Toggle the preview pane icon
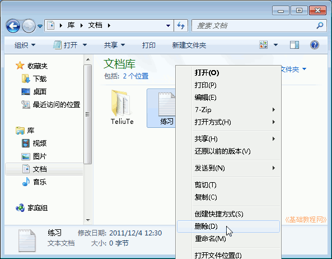Screen dimensions: 332x259 tap(294, 45)
